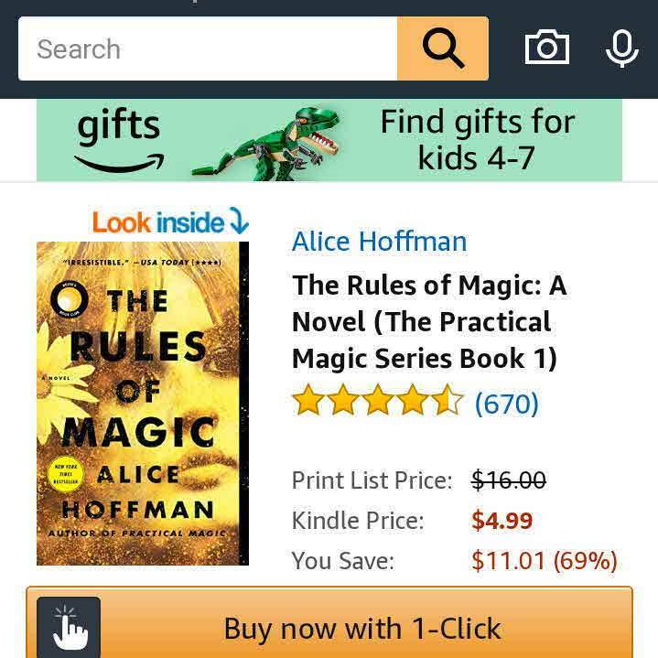
Task: Tap the 1-Click hand pointer icon
Action: [69, 628]
